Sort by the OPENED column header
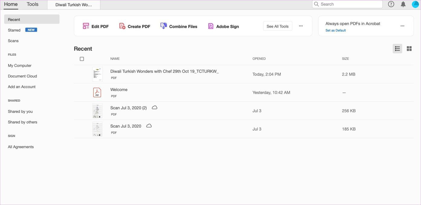Viewport: 421px width, 205px height. coord(259,59)
